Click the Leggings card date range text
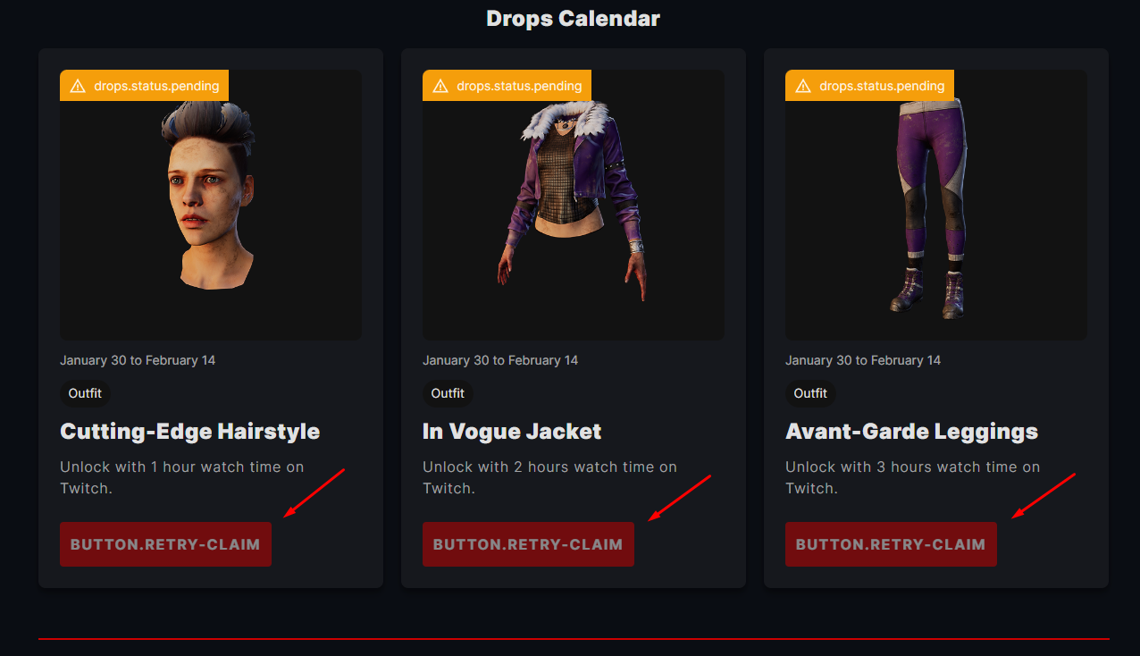 click(x=862, y=360)
